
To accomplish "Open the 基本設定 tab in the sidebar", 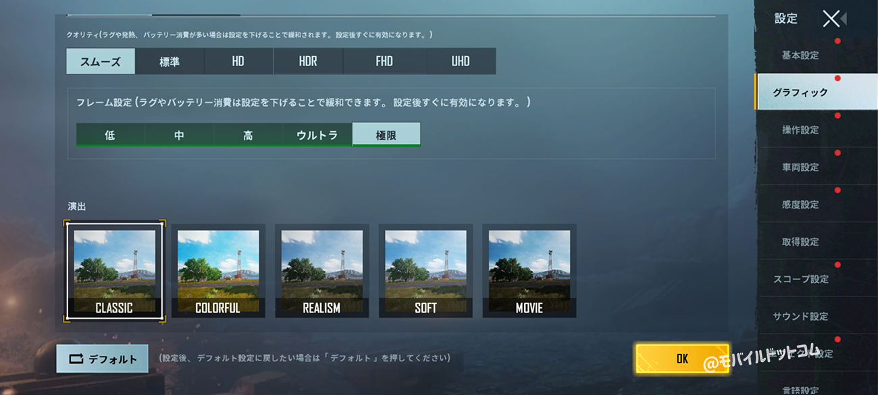I will 800,55.
